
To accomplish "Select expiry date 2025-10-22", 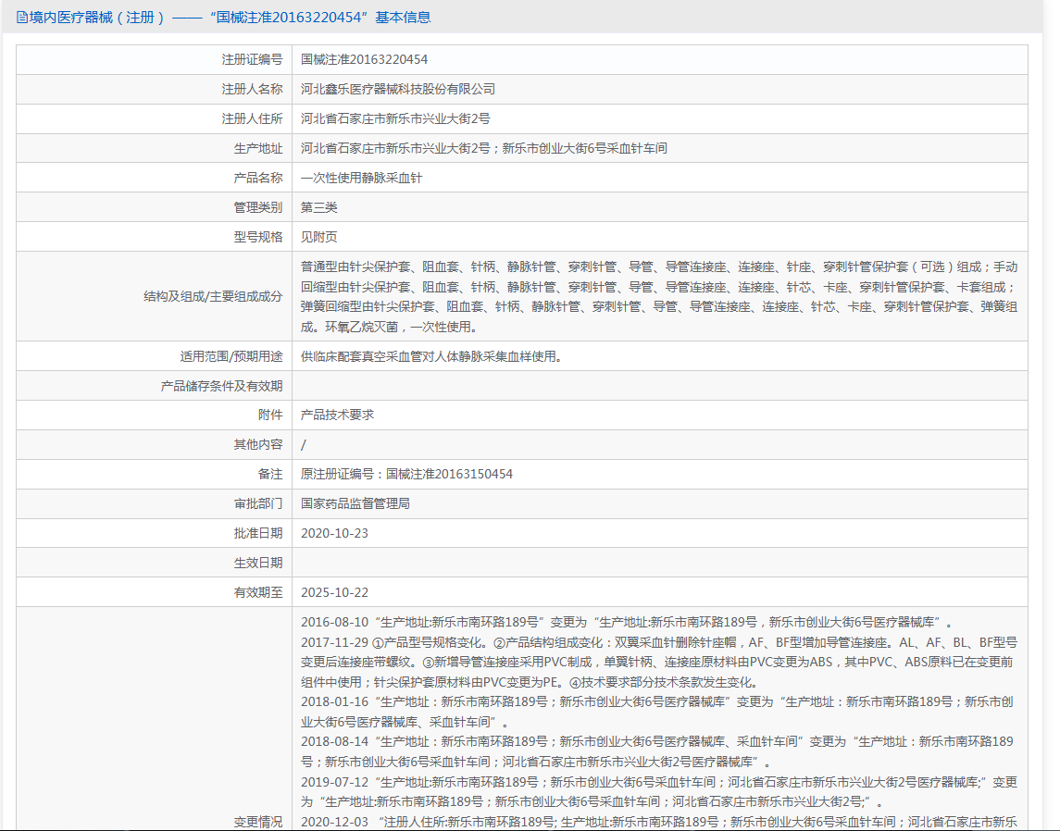I will [x=334, y=592].
